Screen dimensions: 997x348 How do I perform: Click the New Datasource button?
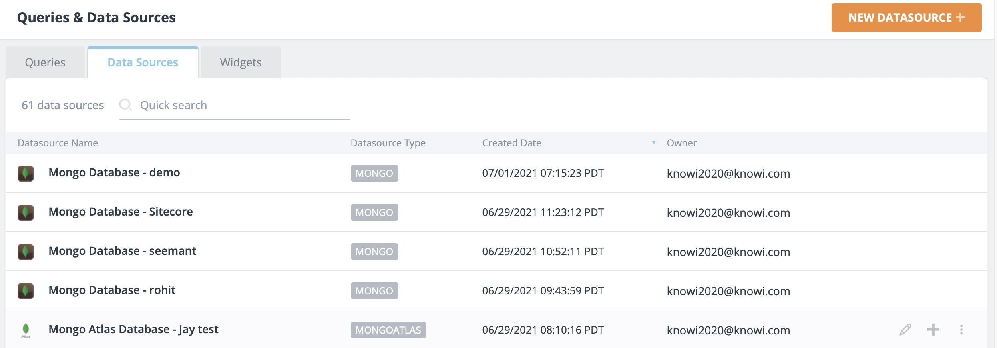(906, 18)
